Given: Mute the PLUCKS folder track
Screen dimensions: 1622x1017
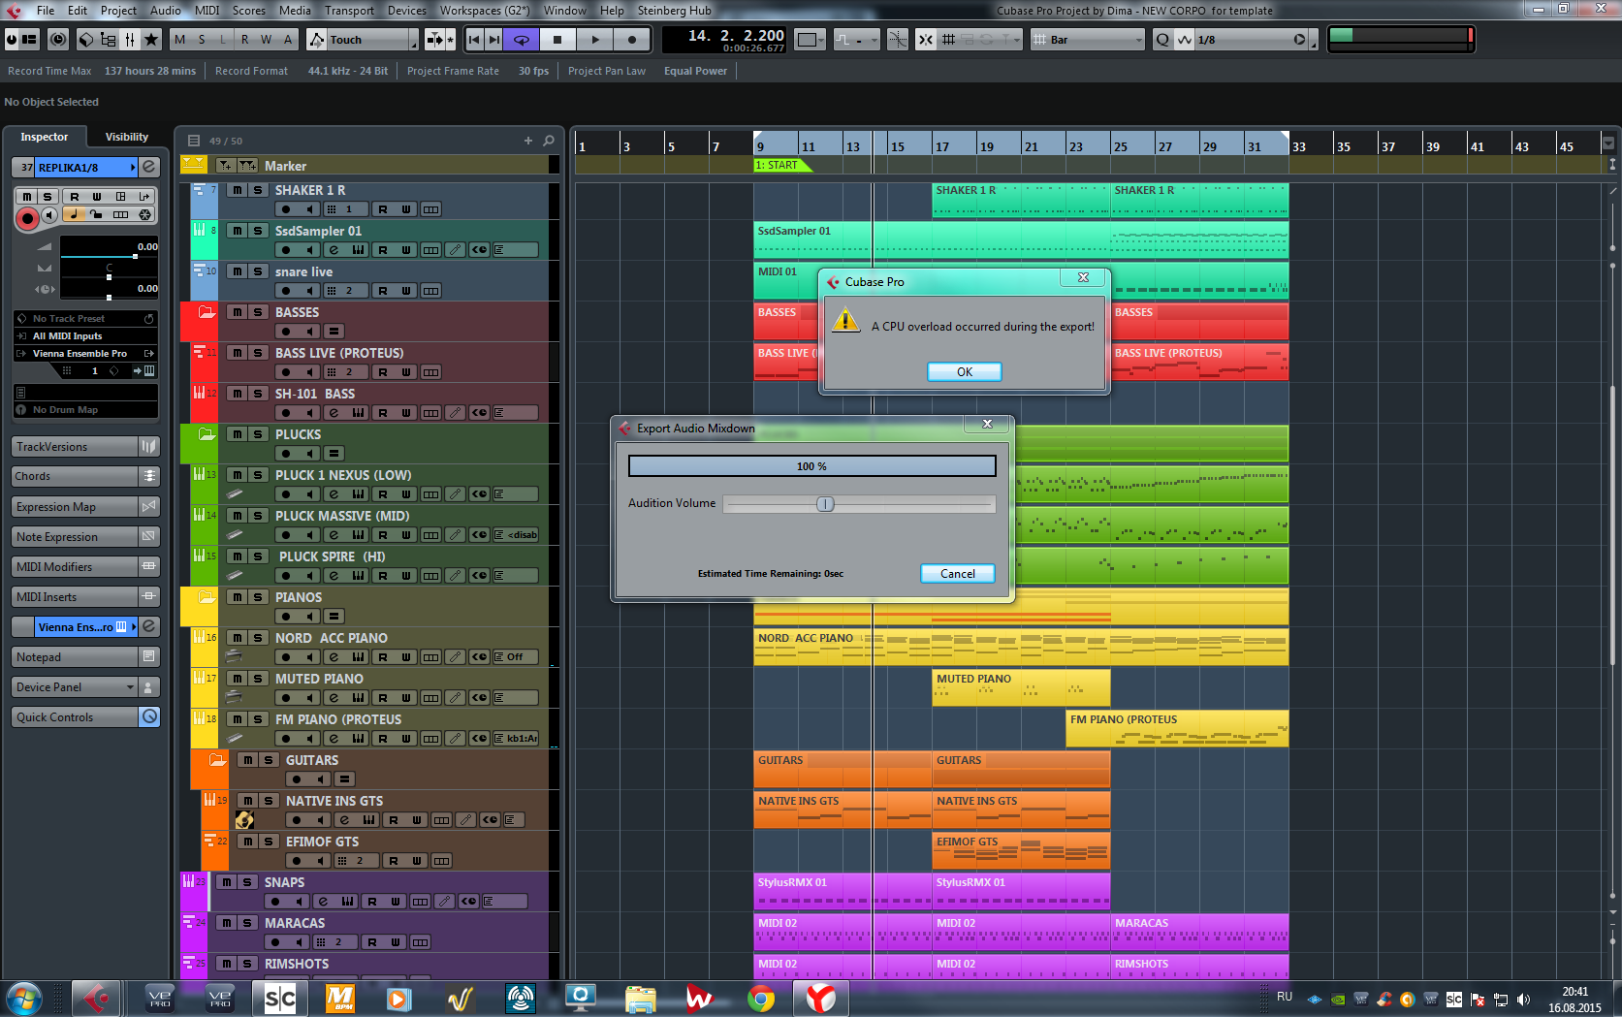Looking at the screenshot, I should point(237,434).
